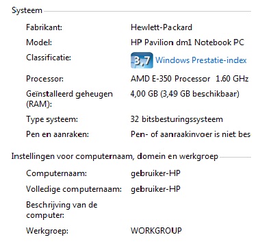Click the Type systeem label
Screen dimensions: 260x248
coord(52,119)
